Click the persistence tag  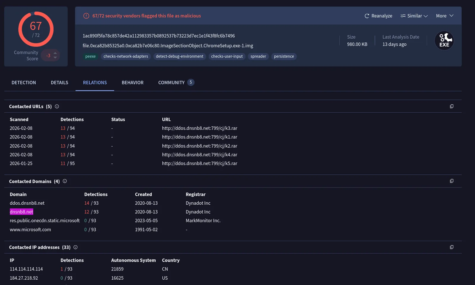[284, 56]
